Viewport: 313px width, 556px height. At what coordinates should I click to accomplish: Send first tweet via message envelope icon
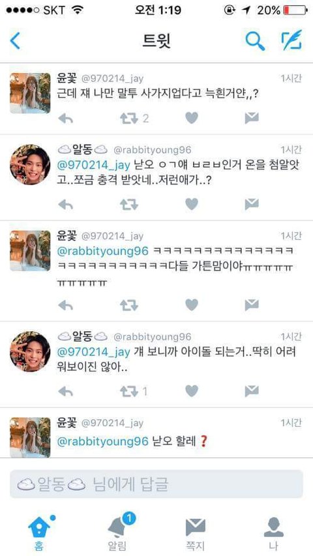252,118
